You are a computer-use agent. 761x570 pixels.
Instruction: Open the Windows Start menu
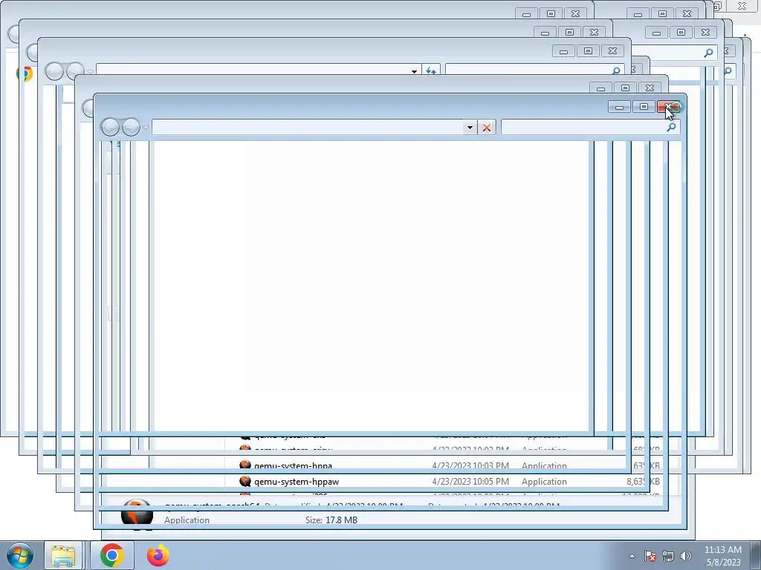click(x=19, y=555)
